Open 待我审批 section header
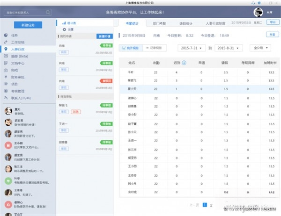 (66, 97)
